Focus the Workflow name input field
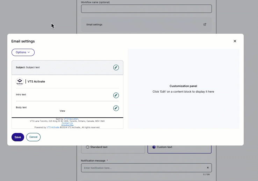This screenshot has height=181, width=258. pos(146,9)
